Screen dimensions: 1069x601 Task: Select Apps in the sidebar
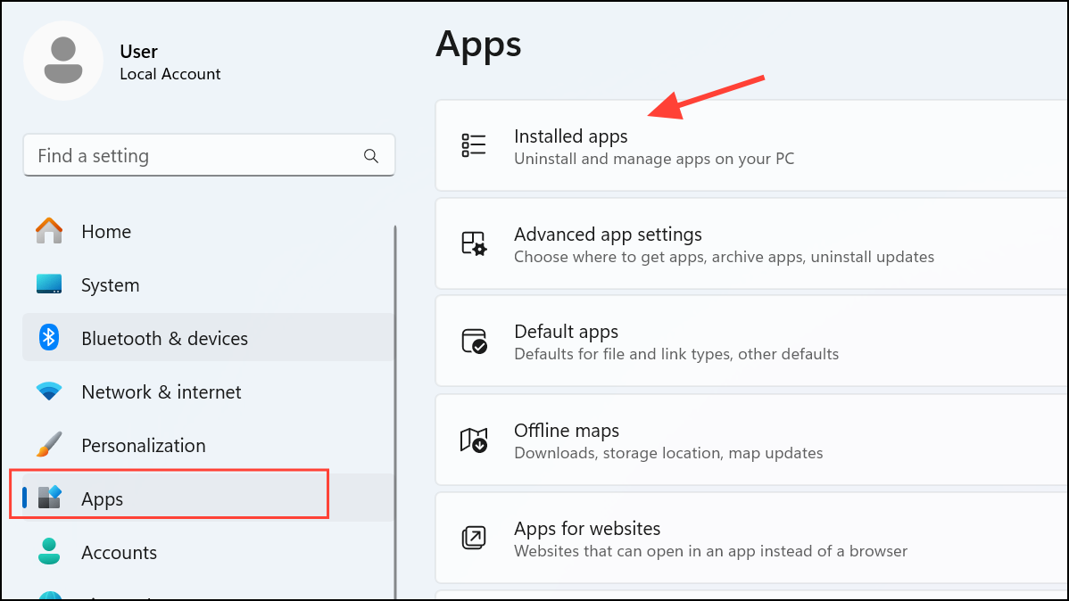tap(209, 498)
